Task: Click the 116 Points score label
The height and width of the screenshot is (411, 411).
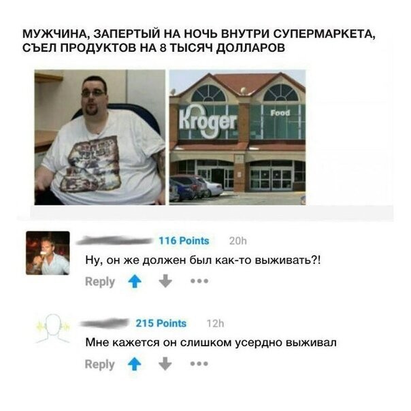Action: [x=184, y=241]
